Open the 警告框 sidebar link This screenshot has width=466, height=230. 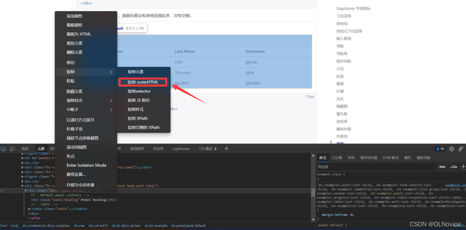tap(342, 114)
